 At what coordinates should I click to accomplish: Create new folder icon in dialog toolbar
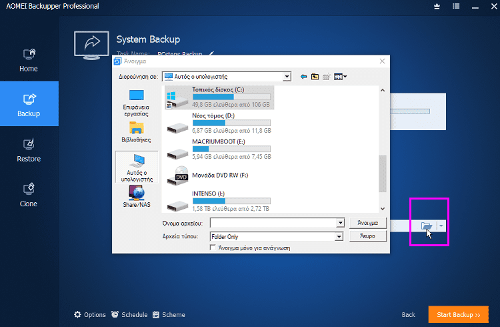point(326,77)
